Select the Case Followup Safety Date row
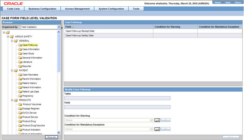 (153, 35)
